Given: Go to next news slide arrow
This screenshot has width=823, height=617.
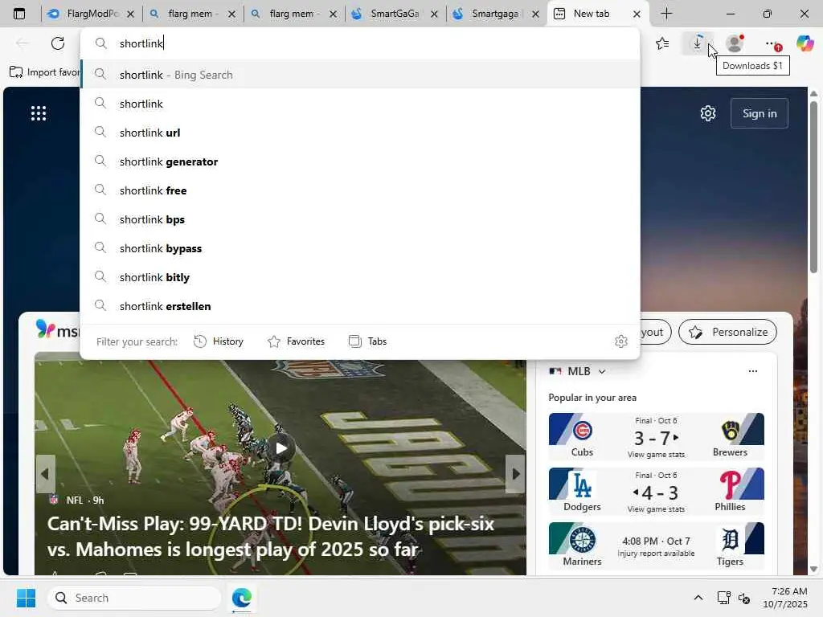Looking at the screenshot, I should click(515, 474).
